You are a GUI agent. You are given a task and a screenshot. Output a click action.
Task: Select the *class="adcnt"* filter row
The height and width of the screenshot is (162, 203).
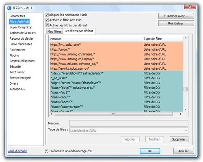pos(117,102)
